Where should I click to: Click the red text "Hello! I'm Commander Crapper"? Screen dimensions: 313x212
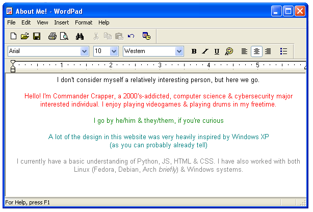pyautogui.click(x=69, y=96)
